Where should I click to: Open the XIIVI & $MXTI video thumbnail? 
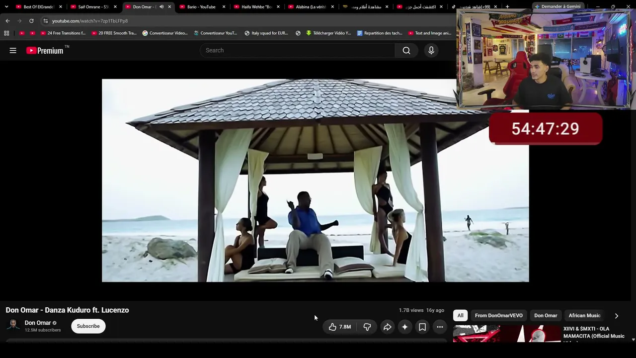click(x=507, y=334)
